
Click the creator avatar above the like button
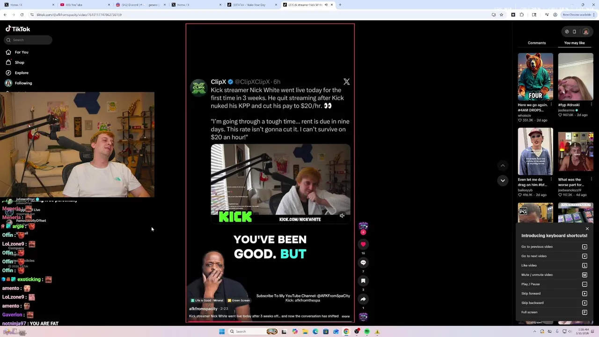tap(363, 227)
